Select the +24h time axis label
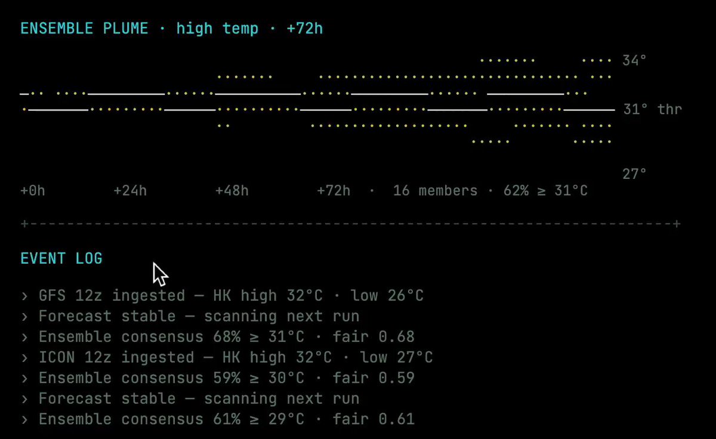Image resolution: width=716 pixels, height=439 pixels. 130,191
